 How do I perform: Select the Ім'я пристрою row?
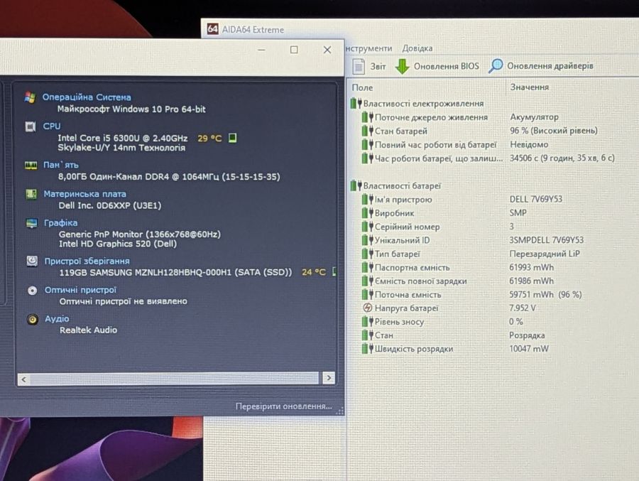click(493, 199)
